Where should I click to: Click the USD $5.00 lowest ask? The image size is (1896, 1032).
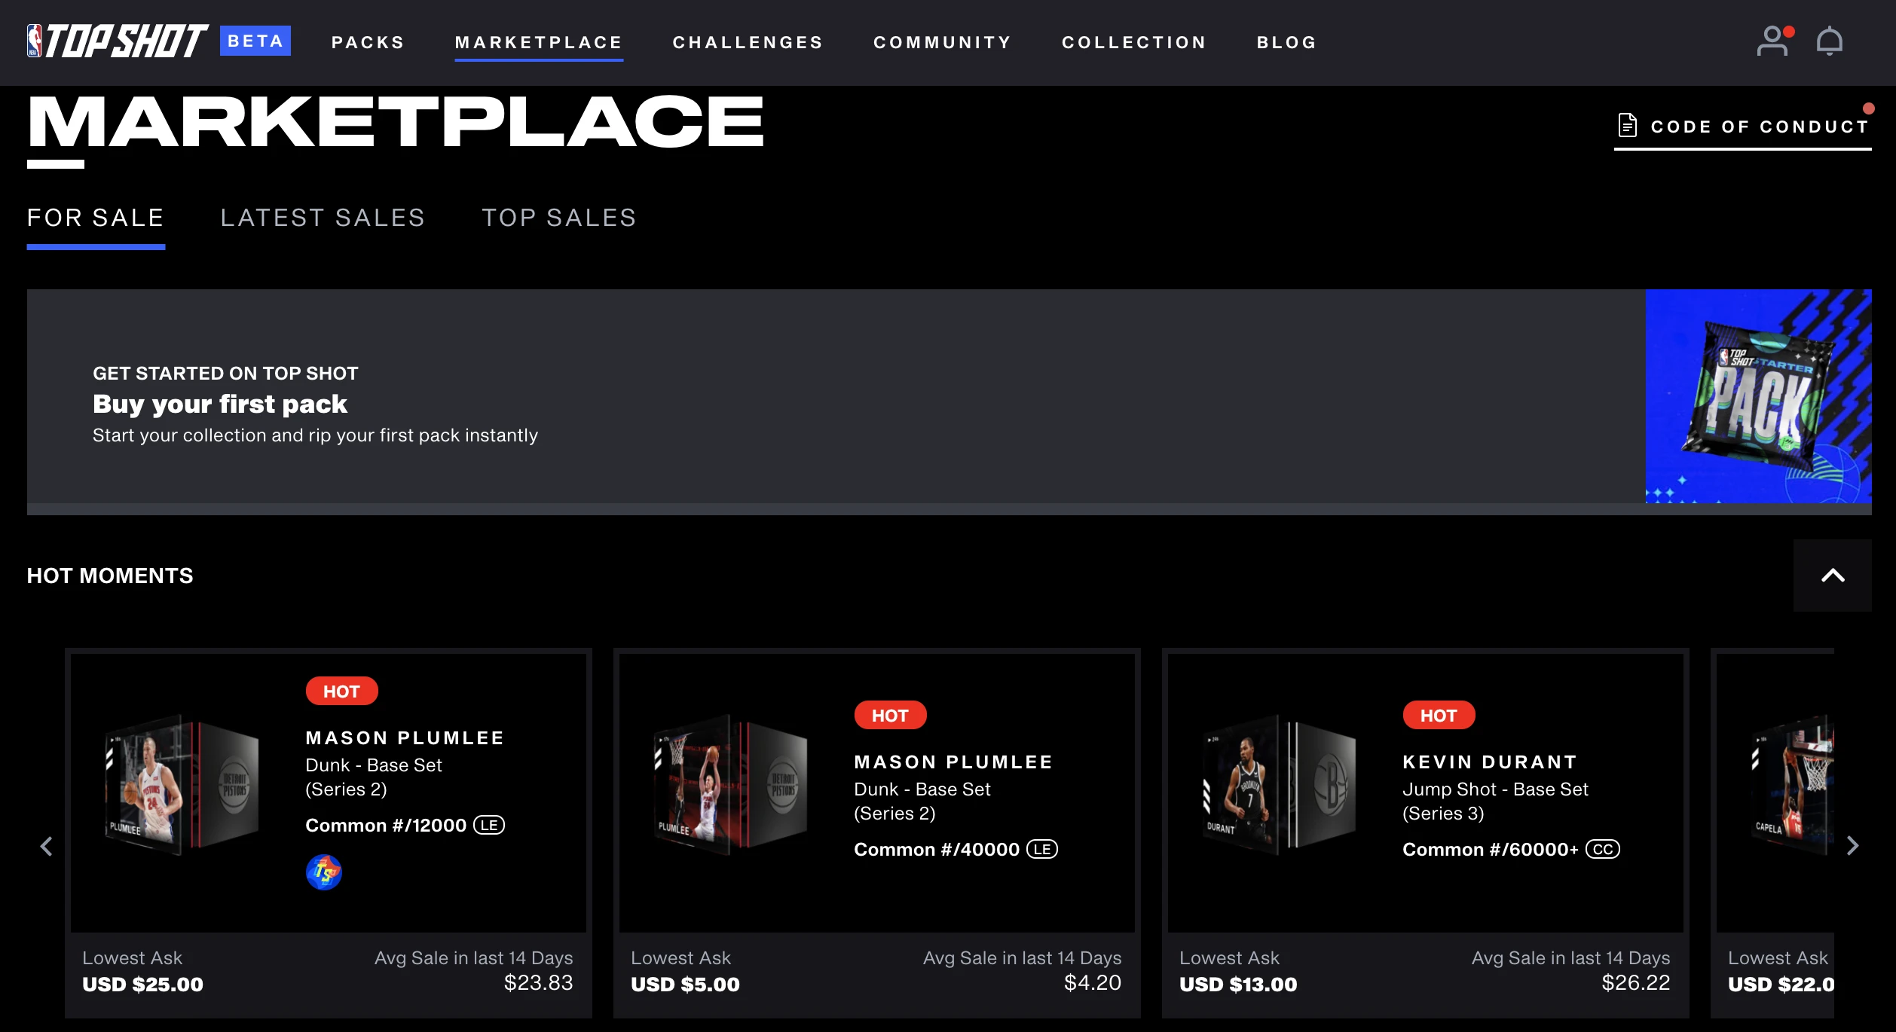pyautogui.click(x=685, y=985)
